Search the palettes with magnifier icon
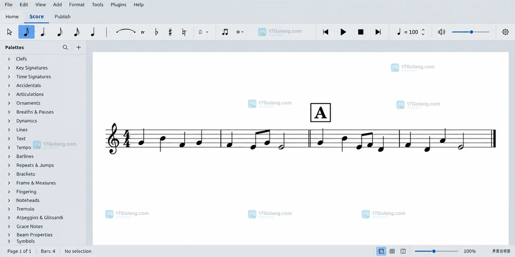 coord(65,47)
